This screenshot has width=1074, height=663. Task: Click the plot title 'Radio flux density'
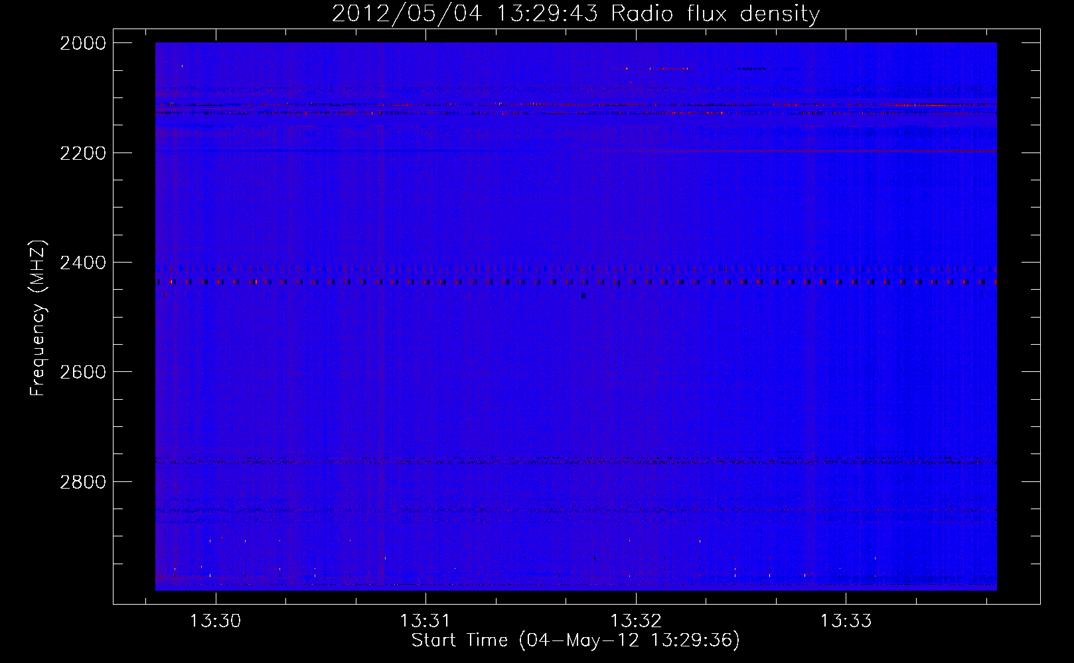pyautogui.click(x=715, y=13)
